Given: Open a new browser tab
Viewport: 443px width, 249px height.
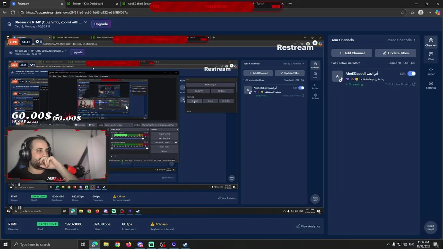Looking at the screenshot, I should tap(290, 4).
